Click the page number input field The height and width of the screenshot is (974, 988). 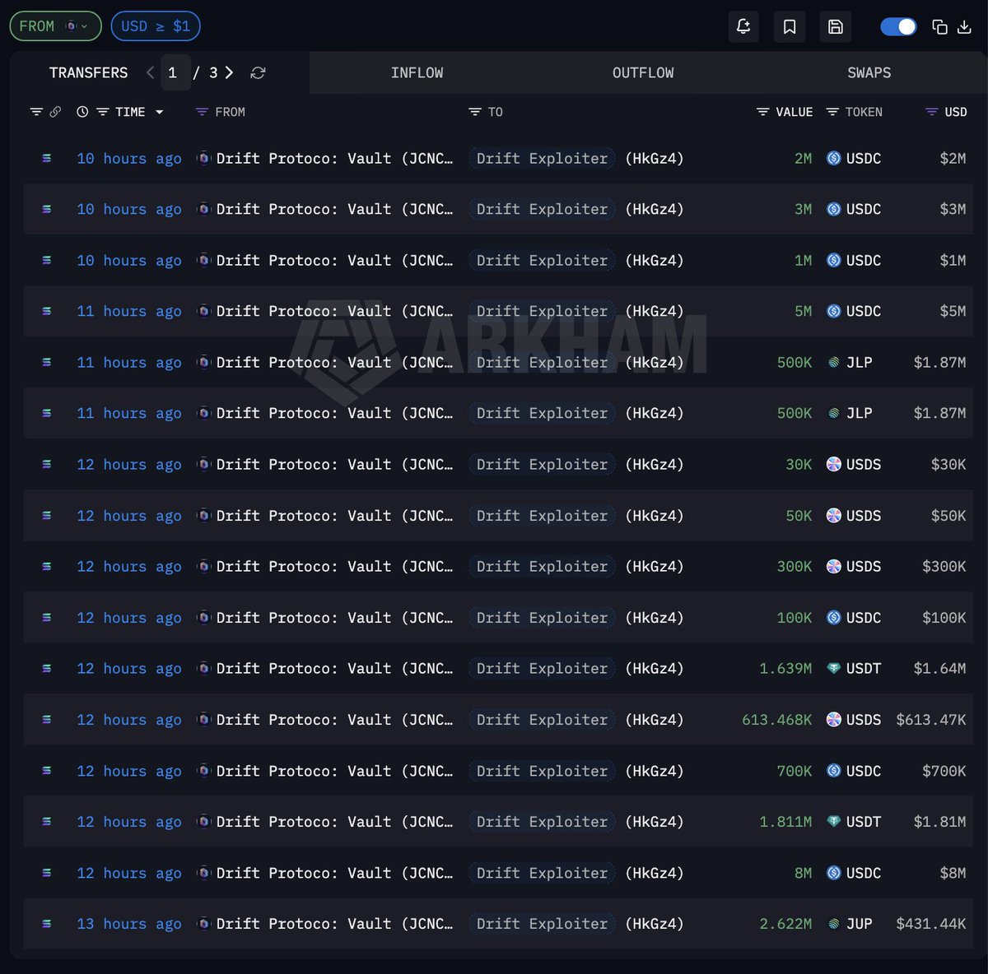[x=175, y=73]
